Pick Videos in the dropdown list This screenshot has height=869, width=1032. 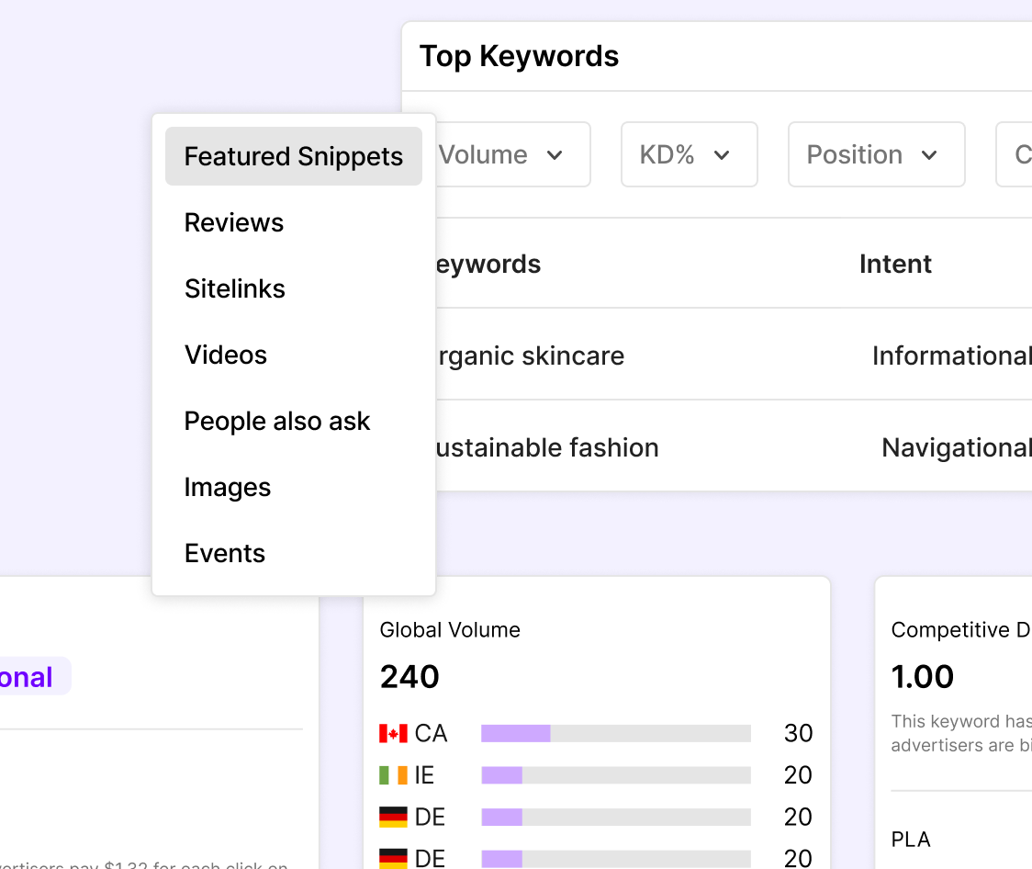pyautogui.click(x=226, y=355)
